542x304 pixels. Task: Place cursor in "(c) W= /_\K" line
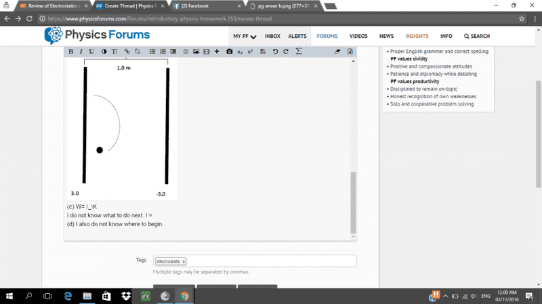click(82, 207)
